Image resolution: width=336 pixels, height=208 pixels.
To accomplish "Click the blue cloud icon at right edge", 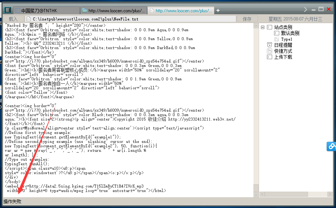I will [x=332, y=147].
